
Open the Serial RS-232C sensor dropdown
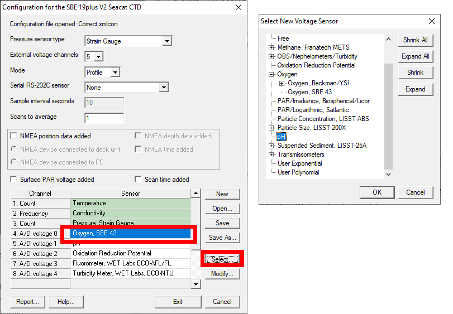[x=163, y=88]
